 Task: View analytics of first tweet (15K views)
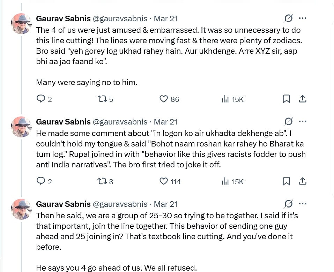coord(225,99)
